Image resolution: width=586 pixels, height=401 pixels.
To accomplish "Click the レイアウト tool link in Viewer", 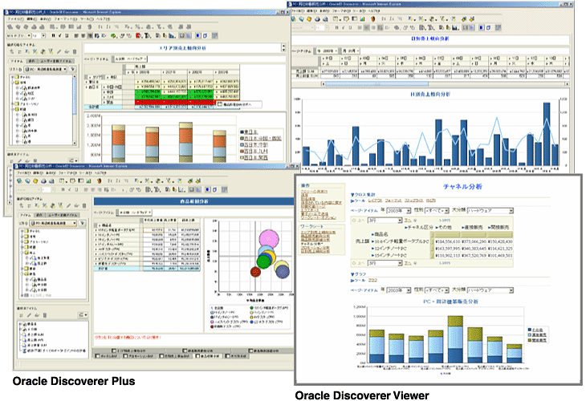I will tap(375, 200).
